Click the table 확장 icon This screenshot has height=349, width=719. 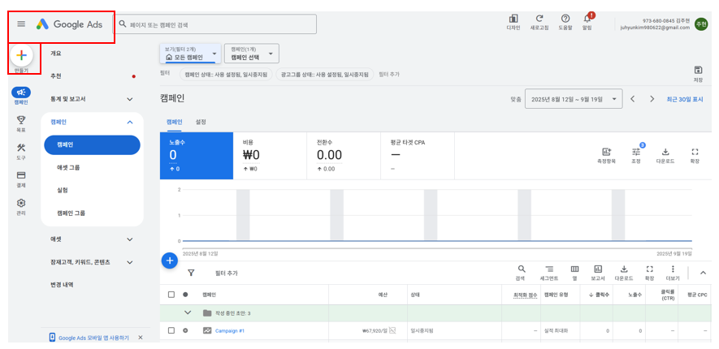click(649, 269)
